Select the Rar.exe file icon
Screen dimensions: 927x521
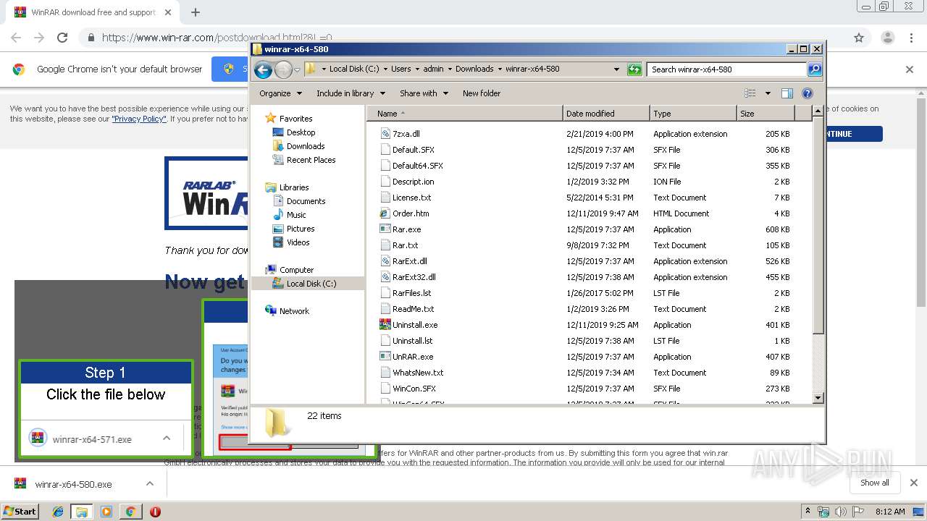pyautogui.click(x=385, y=229)
